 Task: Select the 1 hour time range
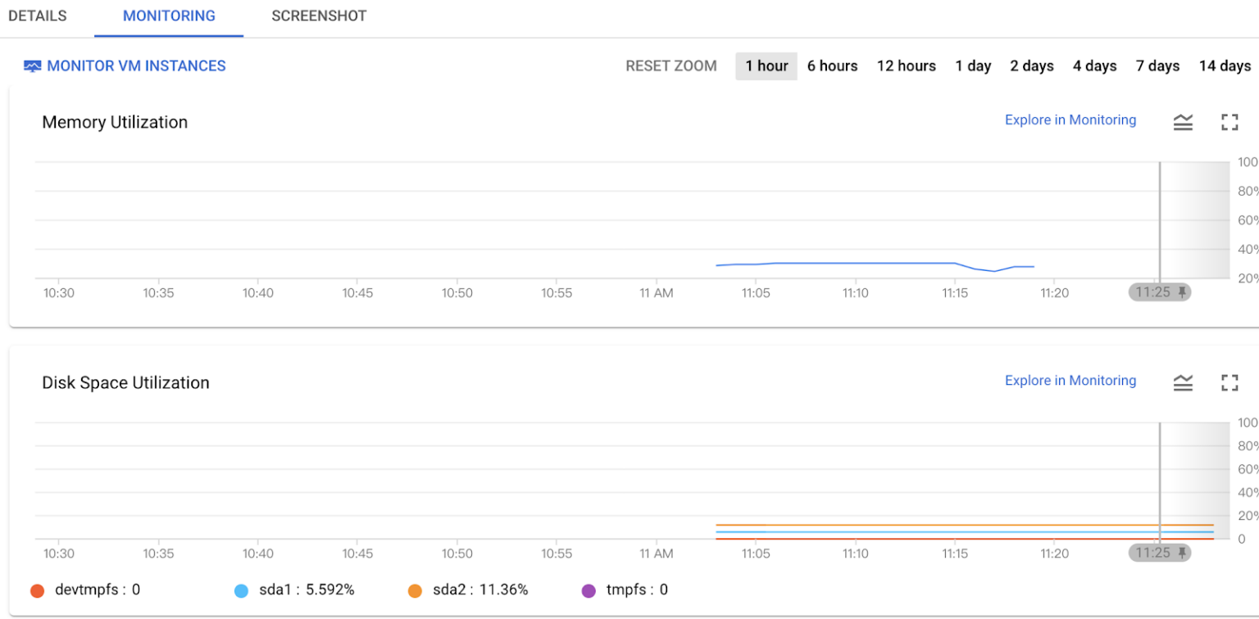[766, 66]
